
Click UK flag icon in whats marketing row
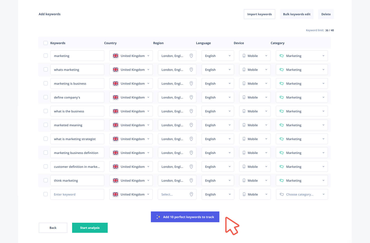(116, 70)
